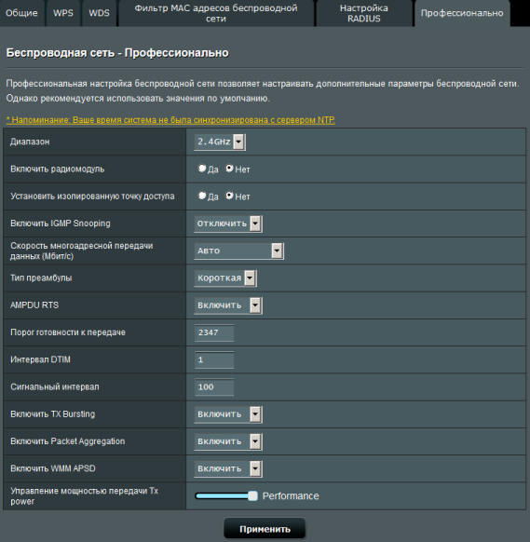Expand the multicast rate Авто dropdown
Screen dimensions: 530x542
pyautogui.click(x=238, y=251)
